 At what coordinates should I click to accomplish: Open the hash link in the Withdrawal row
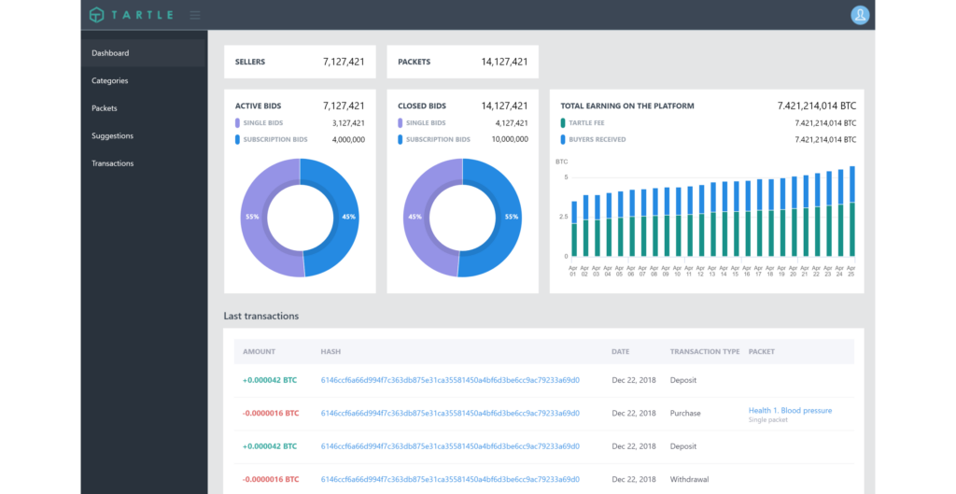[450, 479]
